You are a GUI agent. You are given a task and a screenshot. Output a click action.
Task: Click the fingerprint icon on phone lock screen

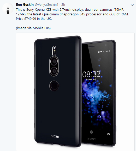[x=91, y=132]
